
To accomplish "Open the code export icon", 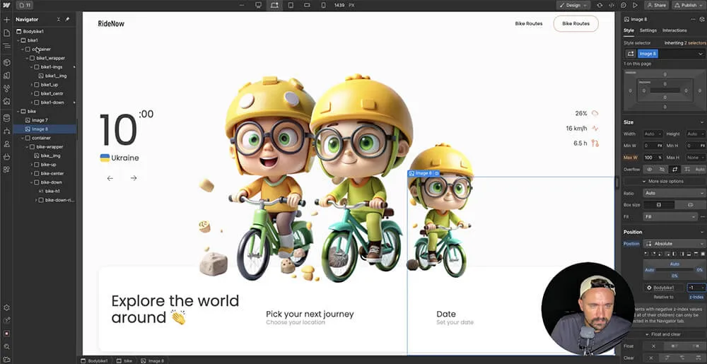I will tap(612, 6).
